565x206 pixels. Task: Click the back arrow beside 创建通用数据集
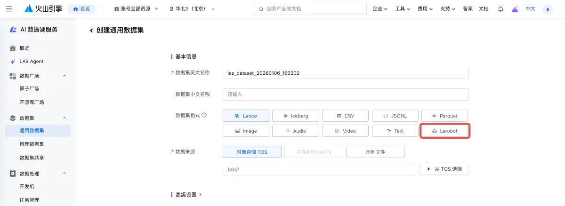pos(91,30)
